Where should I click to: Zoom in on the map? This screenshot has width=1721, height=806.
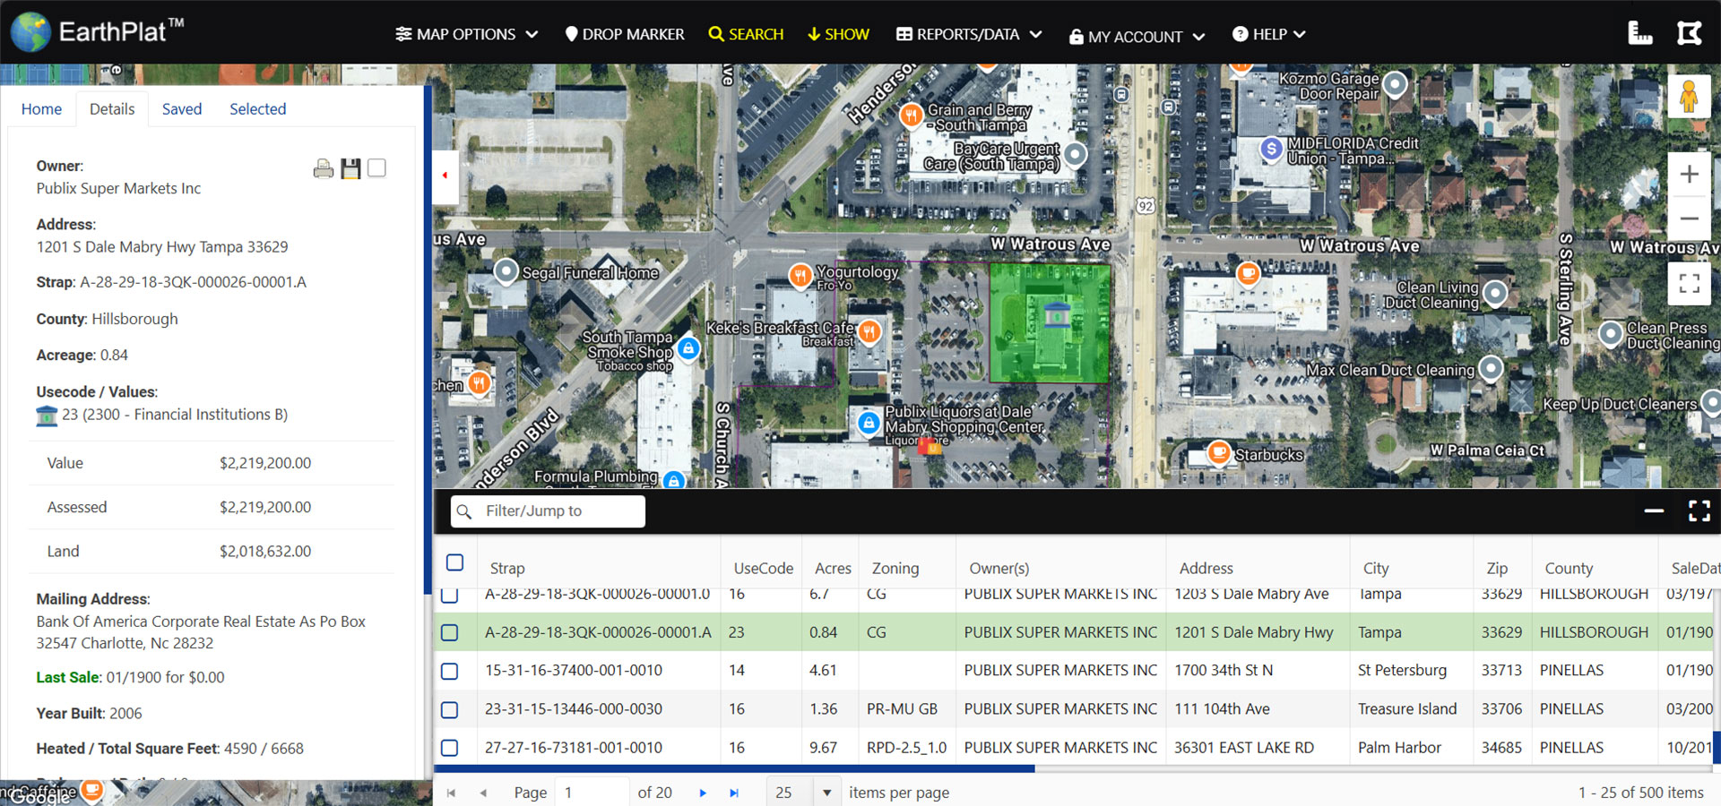[x=1689, y=174]
